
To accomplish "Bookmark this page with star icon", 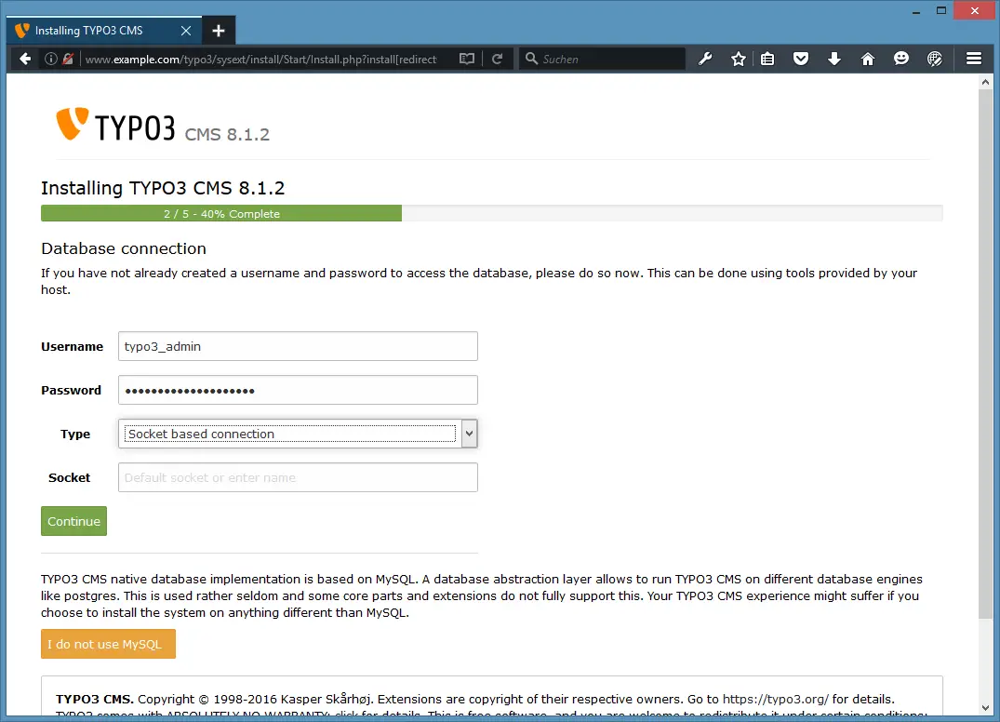I will click(739, 60).
